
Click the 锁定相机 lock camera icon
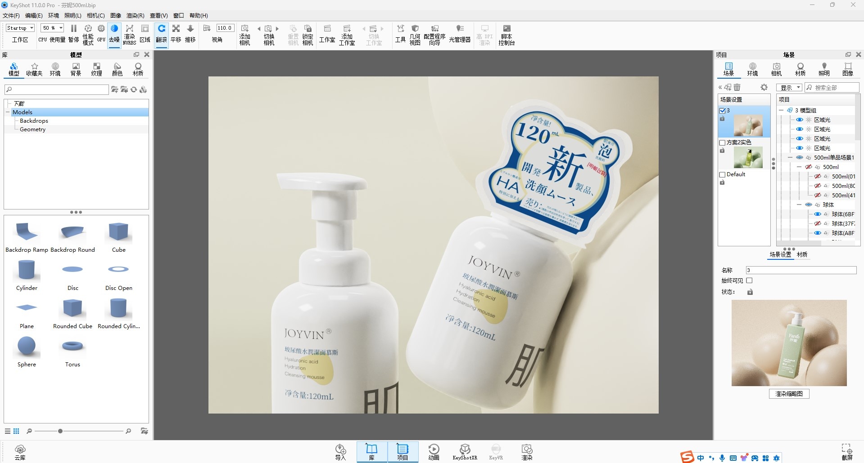(308, 35)
